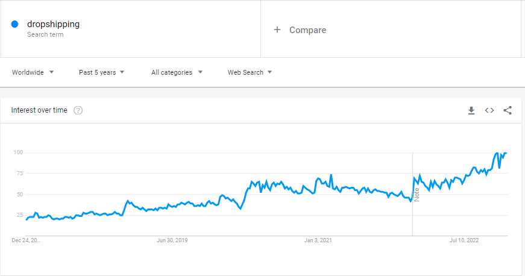Click the Jan 3, 2021 axis label

point(318,240)
